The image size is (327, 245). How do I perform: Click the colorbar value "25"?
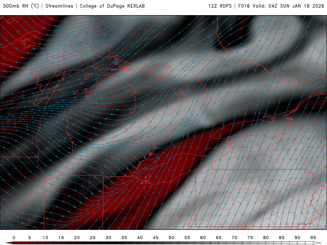[x=93, y=238]
